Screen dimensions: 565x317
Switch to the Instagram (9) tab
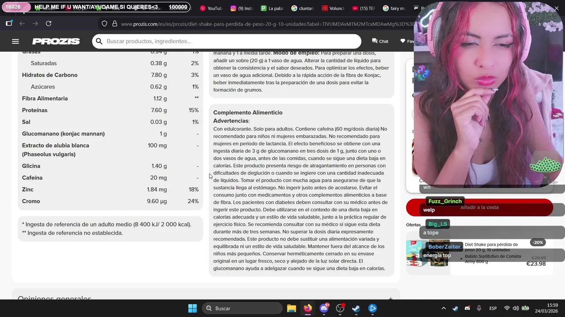click(241, 8)
